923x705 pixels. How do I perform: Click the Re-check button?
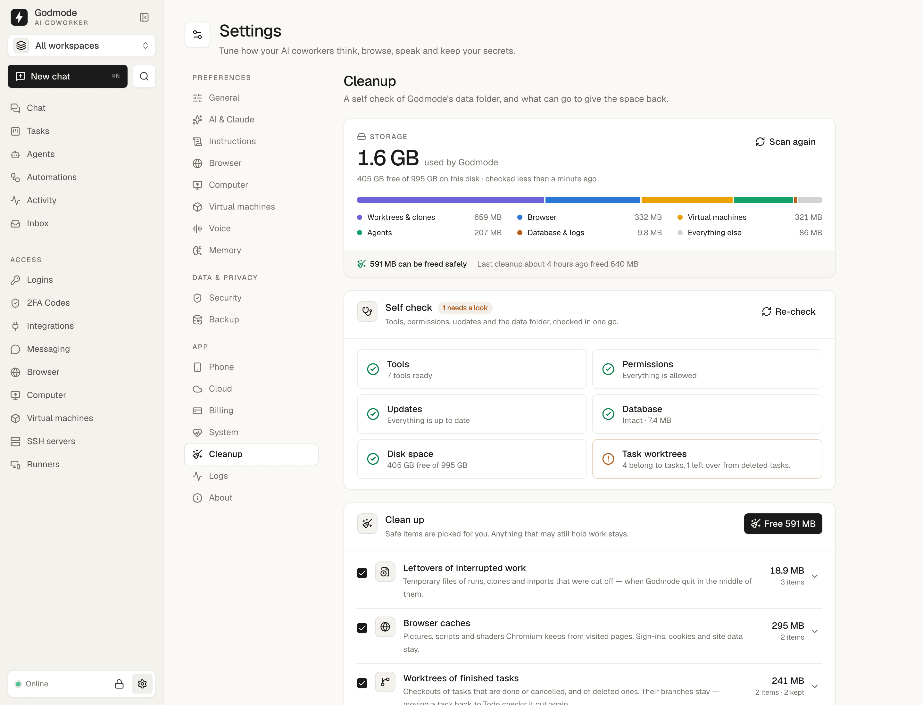click(x=788, y=311)
